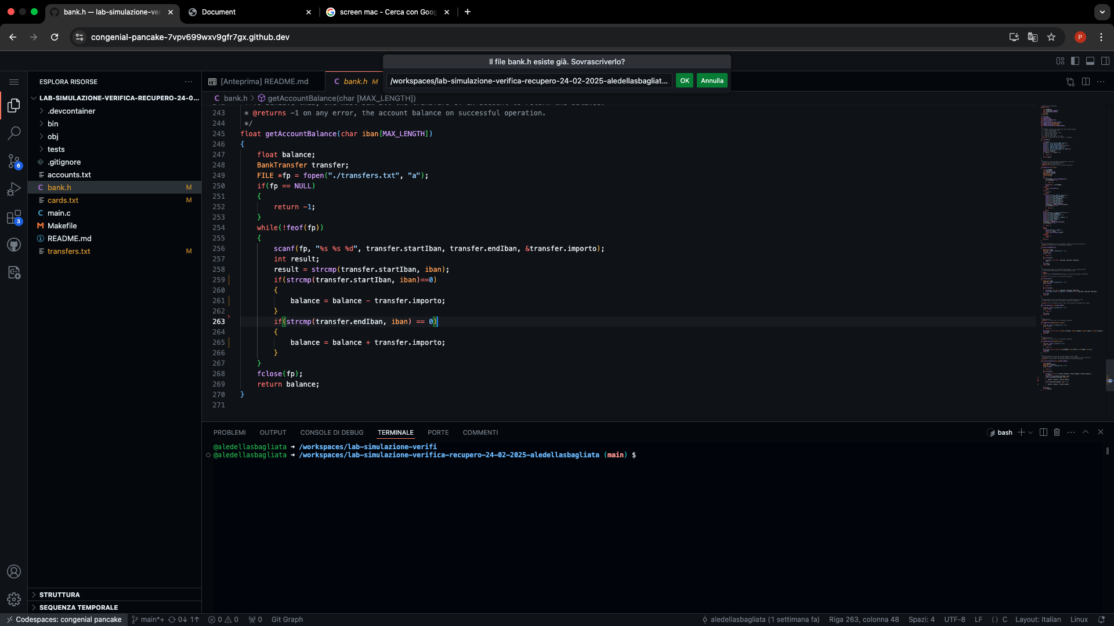Kill terminal with trash icon

click(x=1057, y=432)
